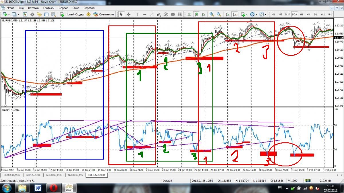Select the H1 timeframe
Screen dimensions: 344x193
pyautogui.click(x=302, y=14)
